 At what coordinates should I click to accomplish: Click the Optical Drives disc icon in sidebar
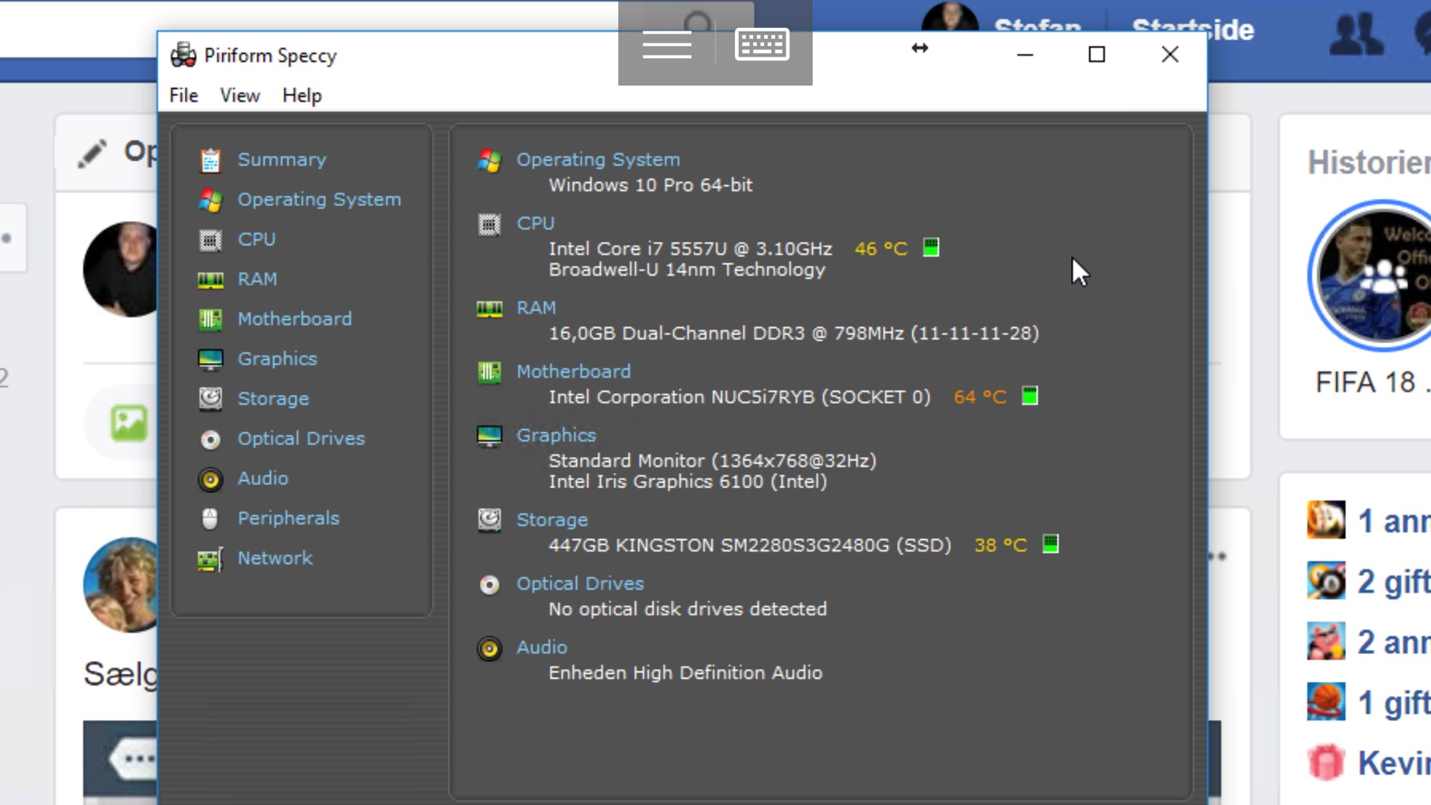point(210,439)
